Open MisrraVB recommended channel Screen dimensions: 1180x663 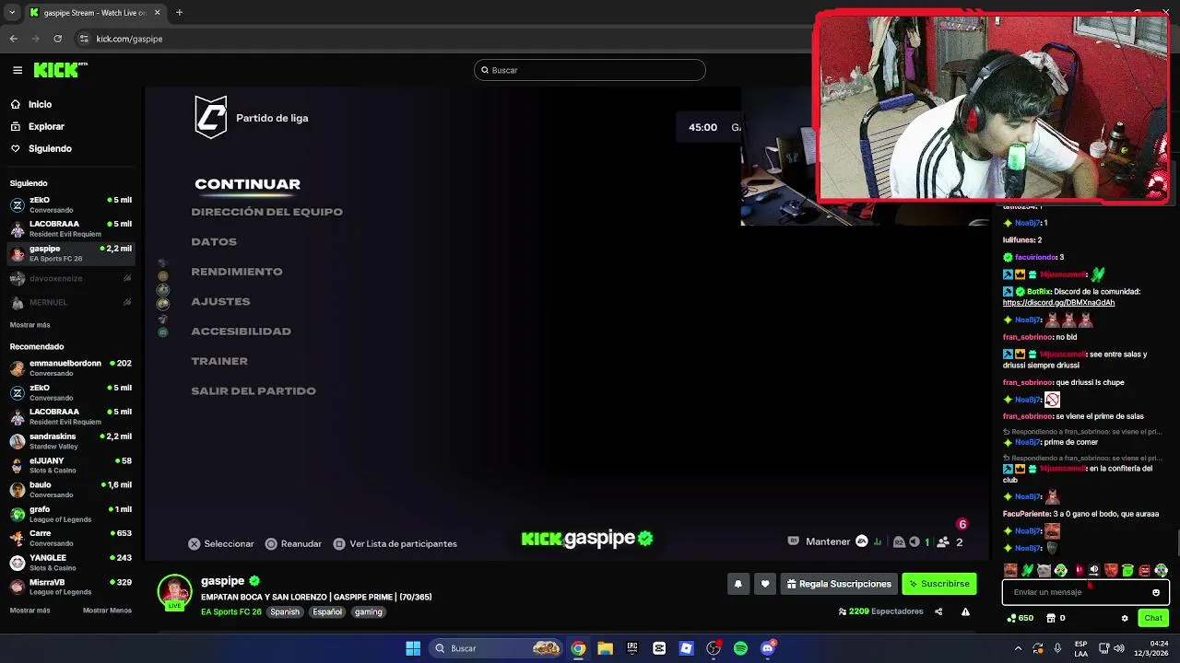pyautogui.click(x=72, y=587)
